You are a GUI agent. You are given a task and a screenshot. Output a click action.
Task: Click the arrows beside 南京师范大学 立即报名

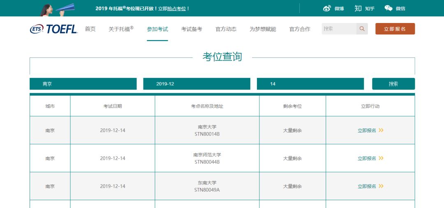pyautogui.click(x=381, y=158)
